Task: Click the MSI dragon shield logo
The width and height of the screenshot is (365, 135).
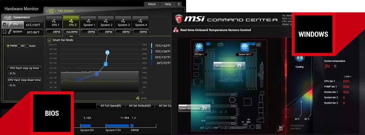Action: pos(179,19)
